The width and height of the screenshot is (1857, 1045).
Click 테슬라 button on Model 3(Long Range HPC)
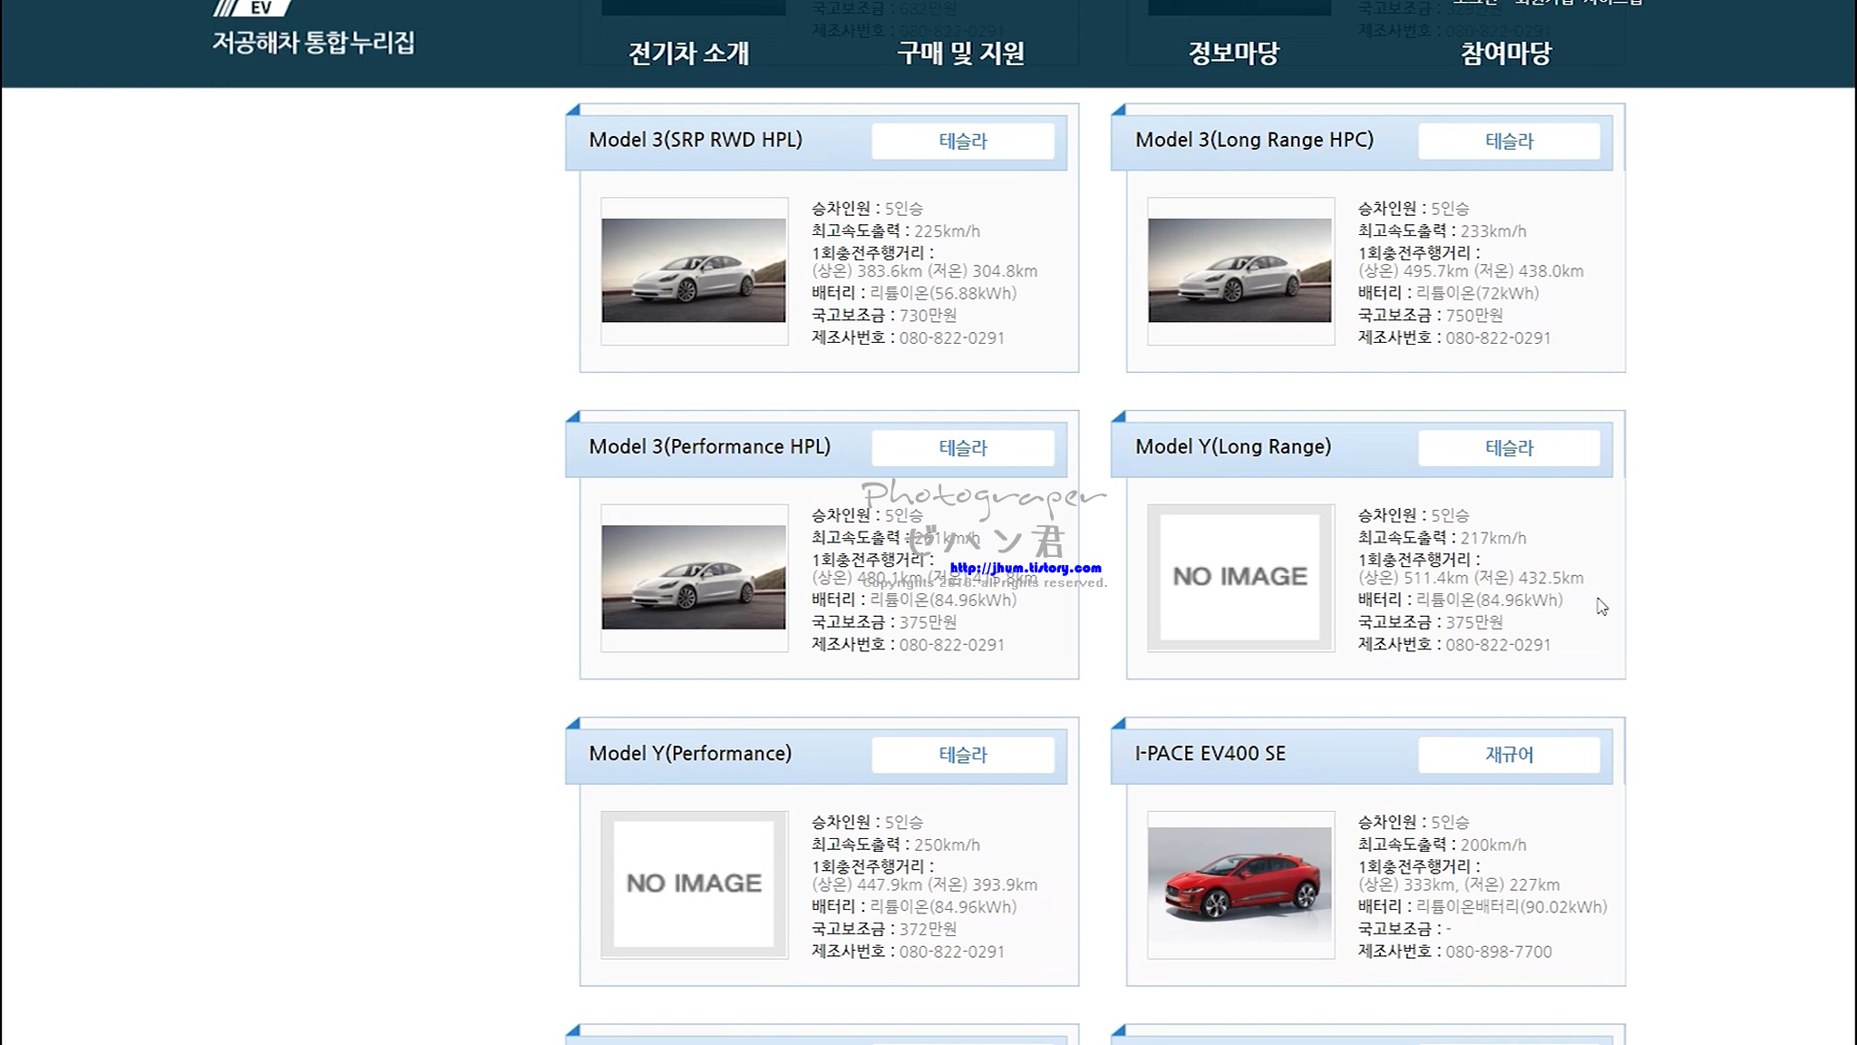[x=1509, y=142]
